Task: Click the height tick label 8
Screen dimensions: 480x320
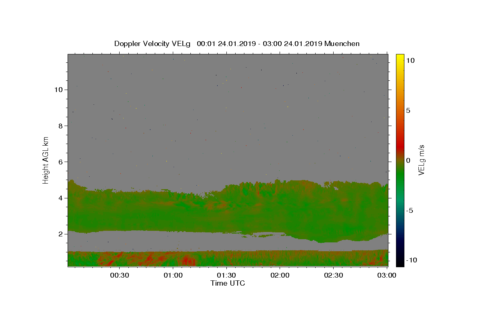Action: 60,126
